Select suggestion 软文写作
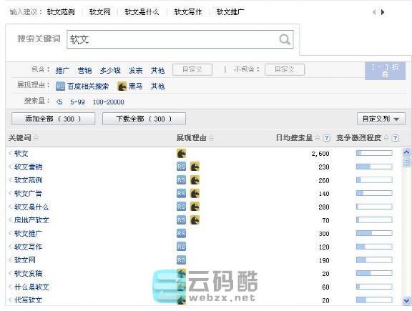Image resolution: width=412 pixels, height=311 pixels. [x=188, y=12]
